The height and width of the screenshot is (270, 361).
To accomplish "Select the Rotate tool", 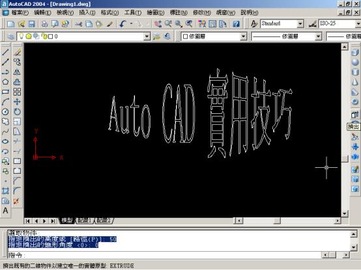I will 17,112.
